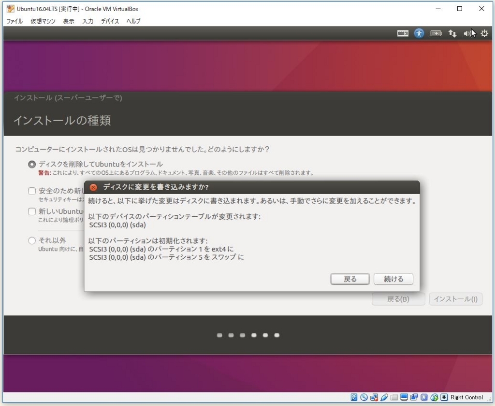Screen dimensions: 495x406
Task: Click CPU chip icon in status bar
Action: click(424, 397)
